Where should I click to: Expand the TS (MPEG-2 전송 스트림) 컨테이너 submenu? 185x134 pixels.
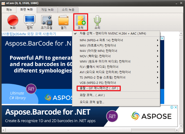point(116,77)
